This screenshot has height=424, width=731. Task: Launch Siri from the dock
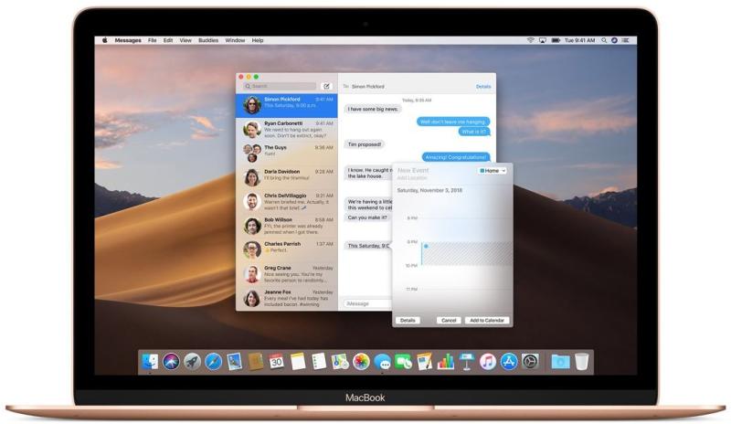coord(171,362)
